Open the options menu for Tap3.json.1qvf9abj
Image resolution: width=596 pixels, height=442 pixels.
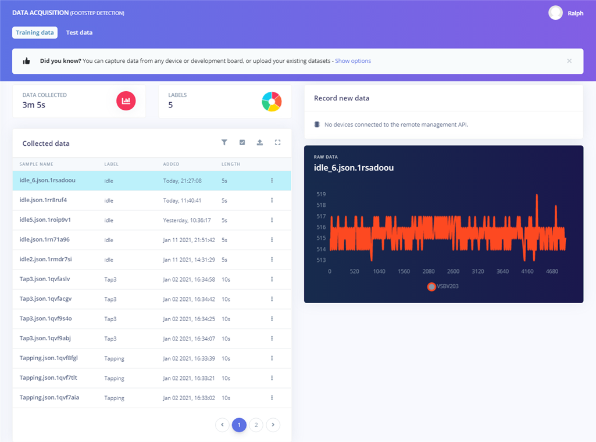tap(272, 339)
